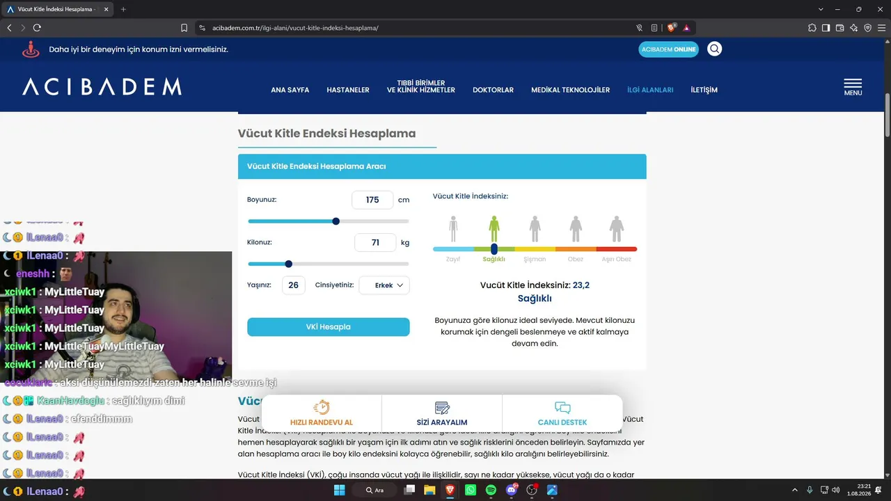Open the Acıbadem MENU hamburger icon
This screenshot has height=501, width=891.
point(853,87)
